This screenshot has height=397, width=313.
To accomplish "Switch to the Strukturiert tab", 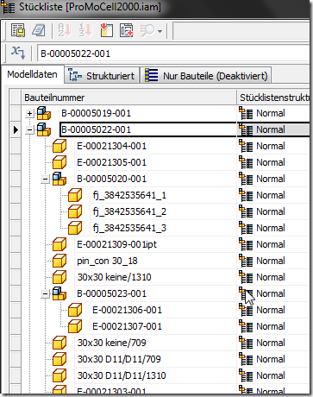I will [102, 76].
